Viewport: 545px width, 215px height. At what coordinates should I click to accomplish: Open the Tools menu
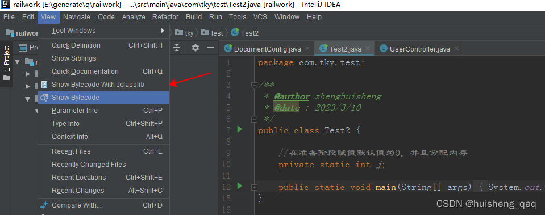click(x=238, y=17)
